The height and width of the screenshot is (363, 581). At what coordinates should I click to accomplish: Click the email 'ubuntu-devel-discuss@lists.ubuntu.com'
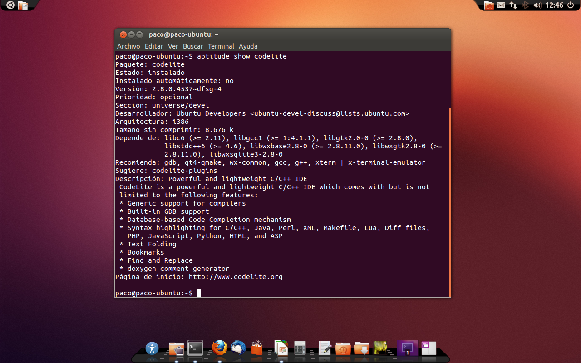click(330, 113)
